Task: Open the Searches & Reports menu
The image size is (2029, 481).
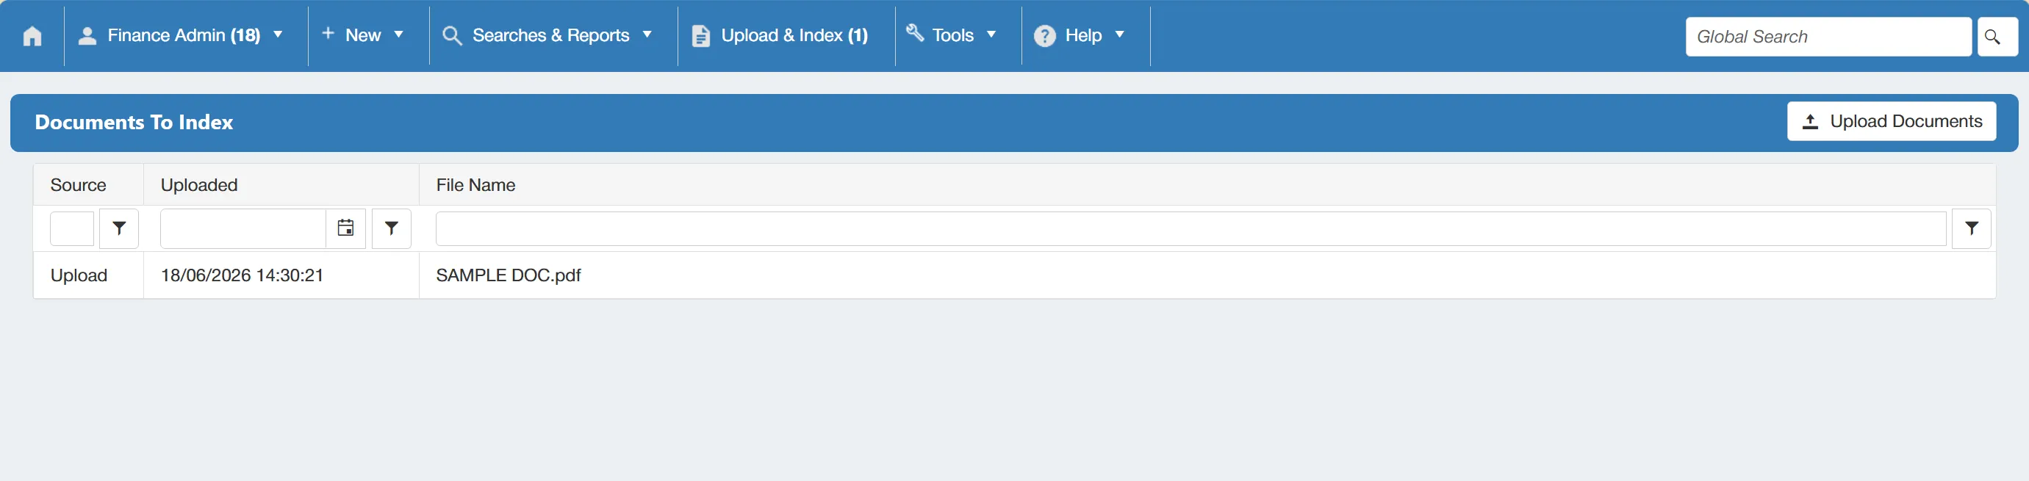Action: tap(553, 36)
